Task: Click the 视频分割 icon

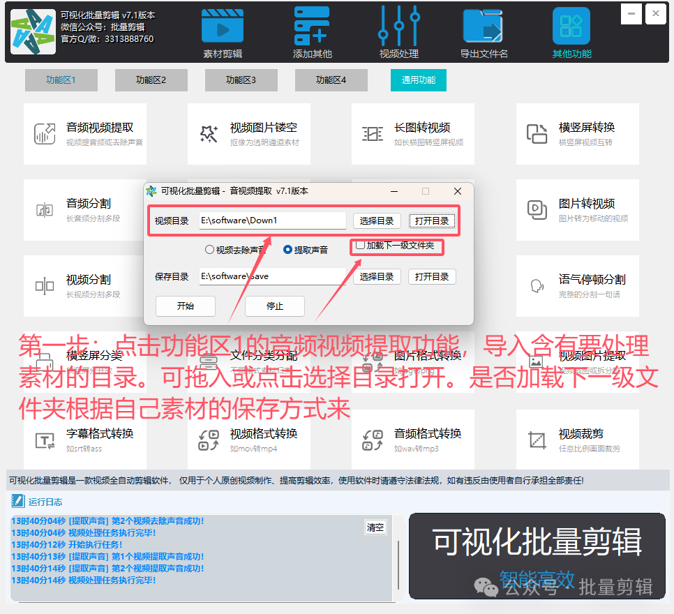Action: [45, 286]
